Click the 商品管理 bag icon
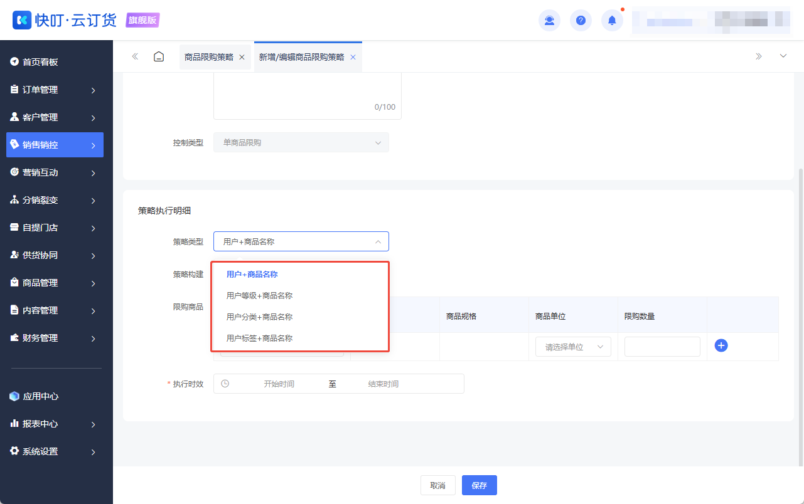Viewport: 804px width, 504px height. [x=14, y=283]
